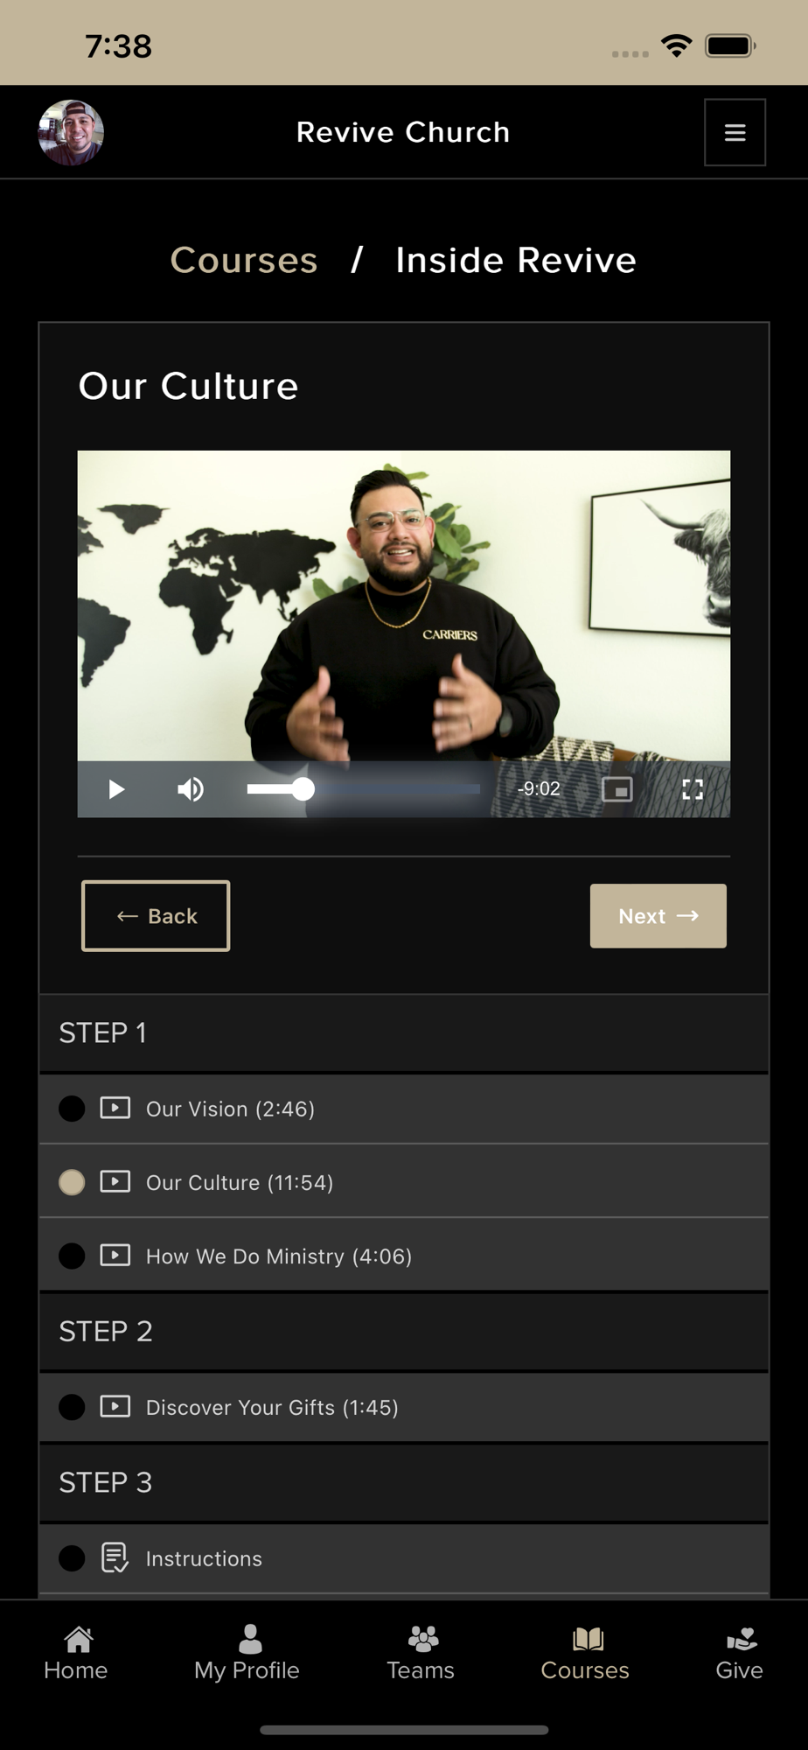808x1750 pixels.
Task: Collapse the STEP 3 section header
Action: tap(404, 1483)
